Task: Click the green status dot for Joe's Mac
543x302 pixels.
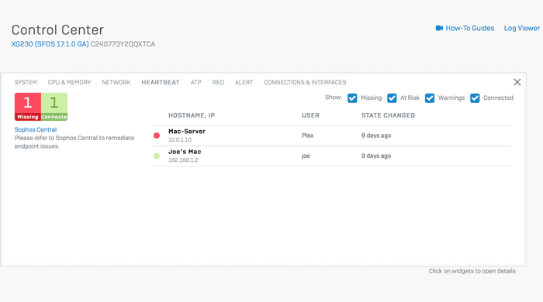Action: [157, 156]
